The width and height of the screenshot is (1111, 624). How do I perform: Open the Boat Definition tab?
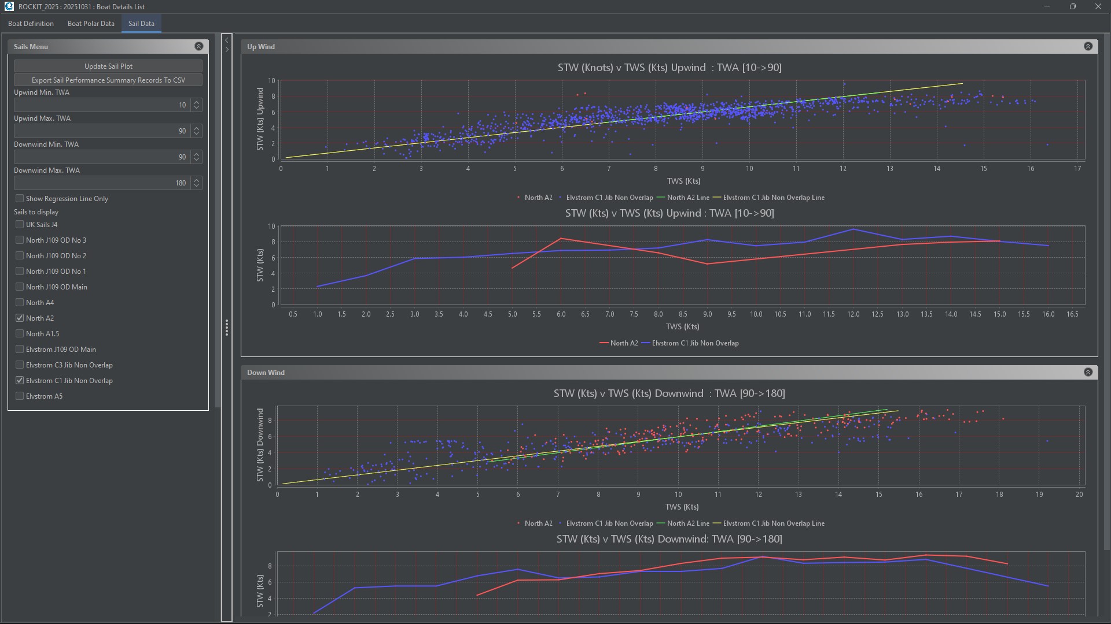point(31,24)
